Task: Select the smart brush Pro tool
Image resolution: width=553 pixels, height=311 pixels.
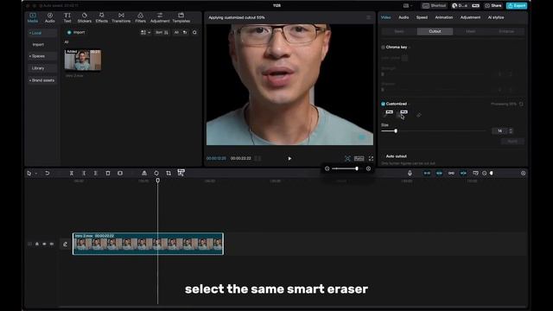Action: point(388,114)
